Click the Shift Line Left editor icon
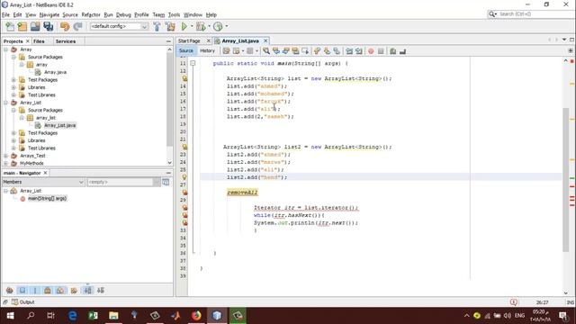This screenshot has height=324, width=576. pos(349,51)
